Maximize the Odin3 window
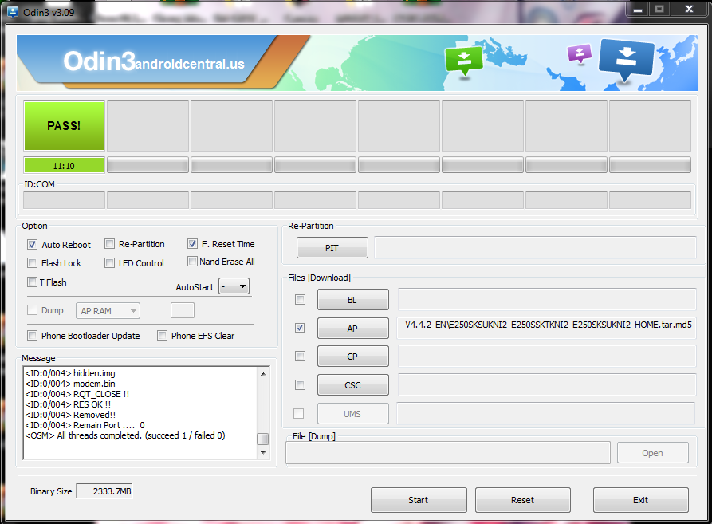Viewport: 712px width, 524px height. (x=659, y=10)
